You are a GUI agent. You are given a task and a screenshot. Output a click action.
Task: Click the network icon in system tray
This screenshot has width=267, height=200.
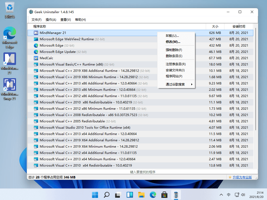point(237,195)
